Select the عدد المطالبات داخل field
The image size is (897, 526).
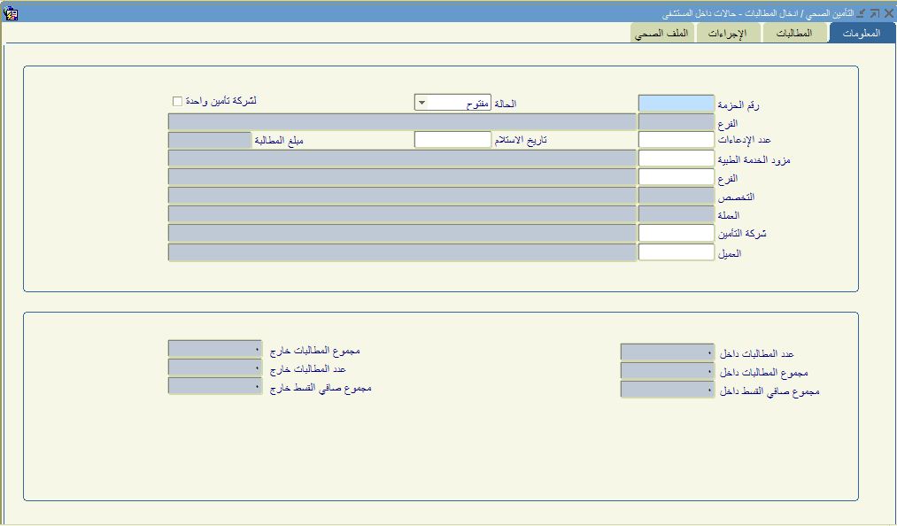tap(667, 352)
